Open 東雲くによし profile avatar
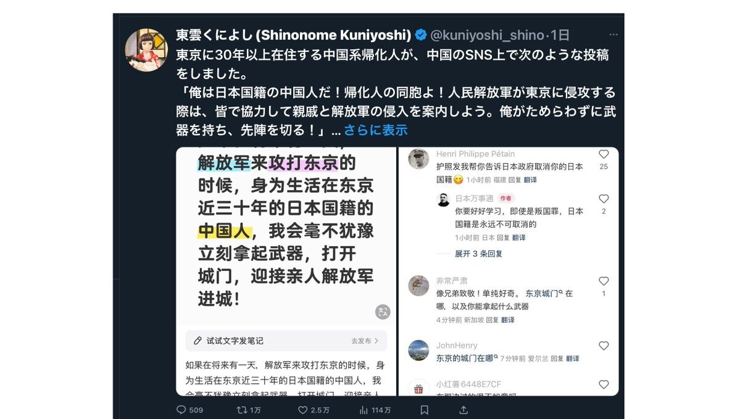The image size is (740, 419). tap(146, 49)
